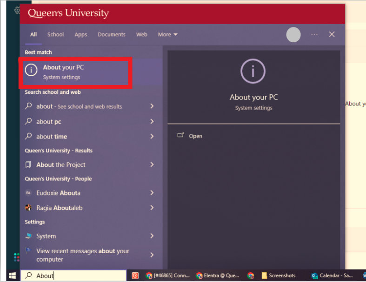The width and height of the screenshot is (366, 282).
Task: Click the magnifier icon beside 'about pc'
Action: pos(28,121)
